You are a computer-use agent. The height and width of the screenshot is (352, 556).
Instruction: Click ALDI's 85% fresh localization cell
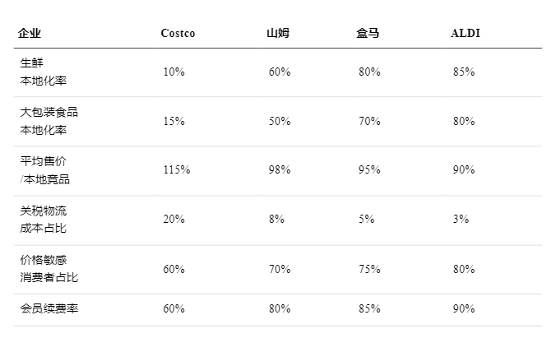click(x=464, y=72)
